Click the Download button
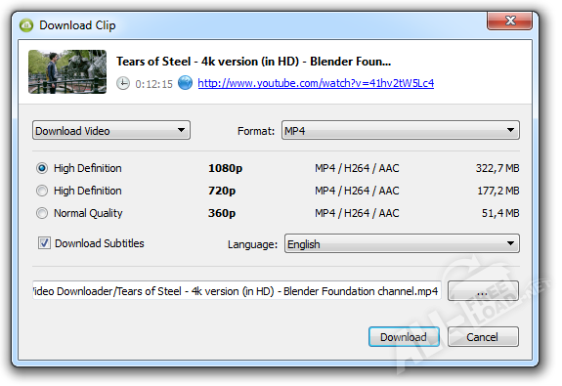562x386 pixels. (404, 336)
